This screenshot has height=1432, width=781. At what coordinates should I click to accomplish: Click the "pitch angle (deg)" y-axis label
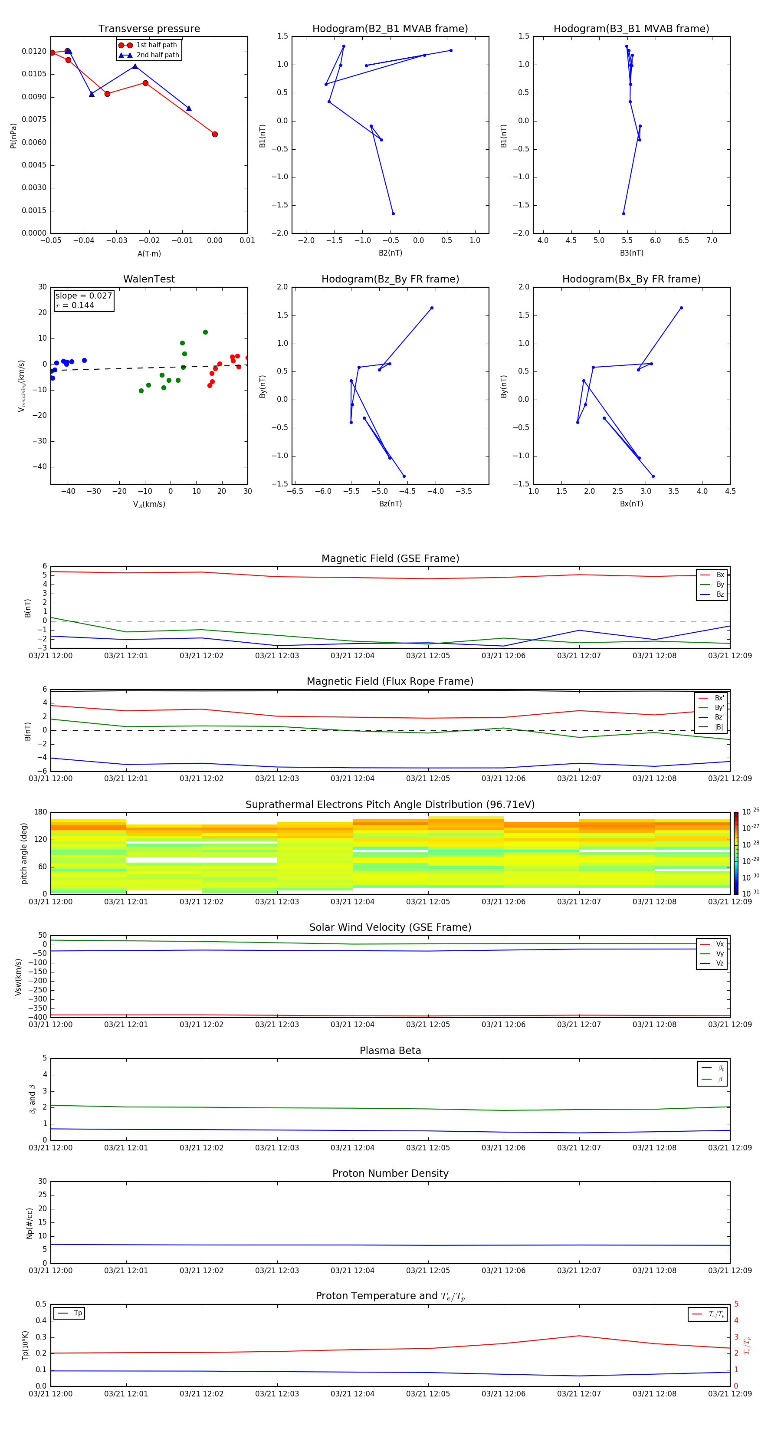click(24, 853)
